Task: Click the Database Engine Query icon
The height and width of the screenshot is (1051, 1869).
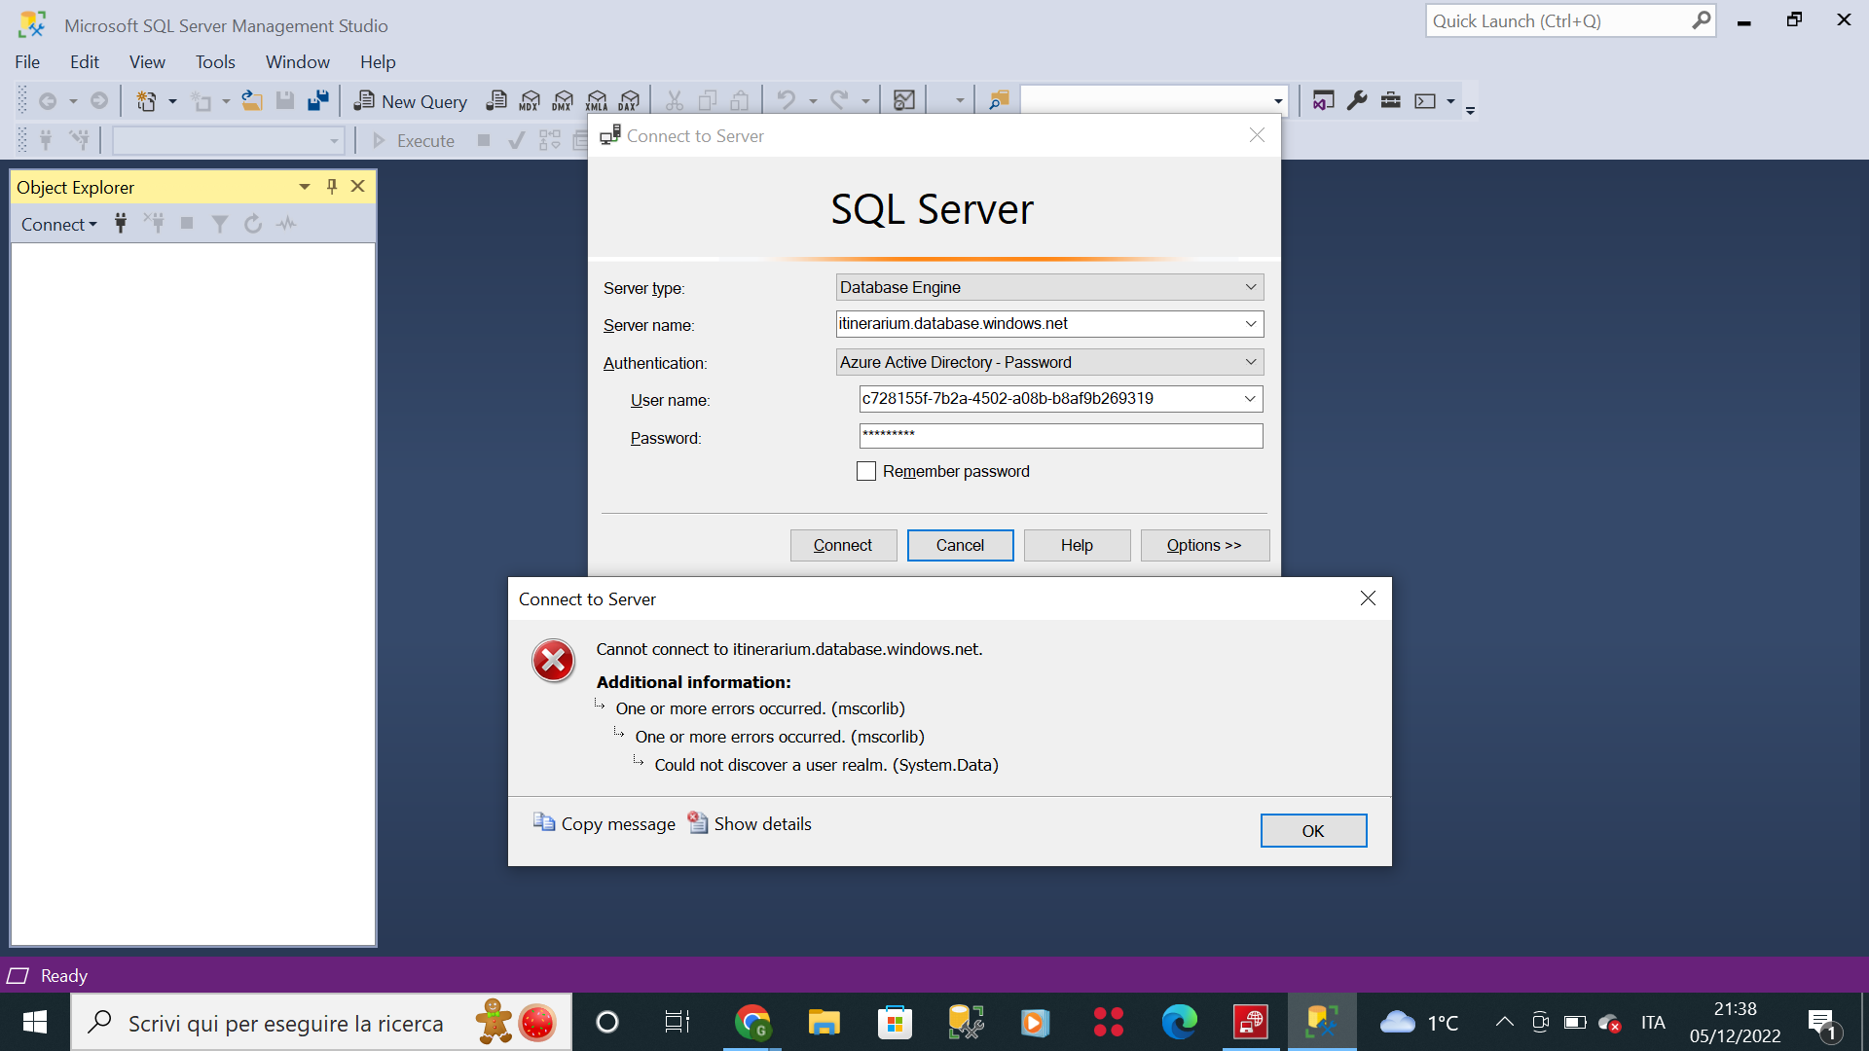Action: [496, 100]
